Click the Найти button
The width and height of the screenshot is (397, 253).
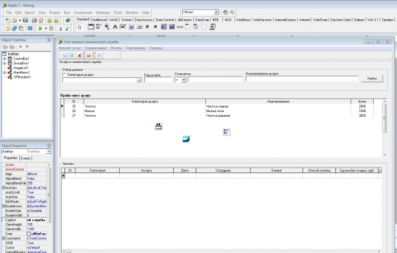tap(372, 79)
